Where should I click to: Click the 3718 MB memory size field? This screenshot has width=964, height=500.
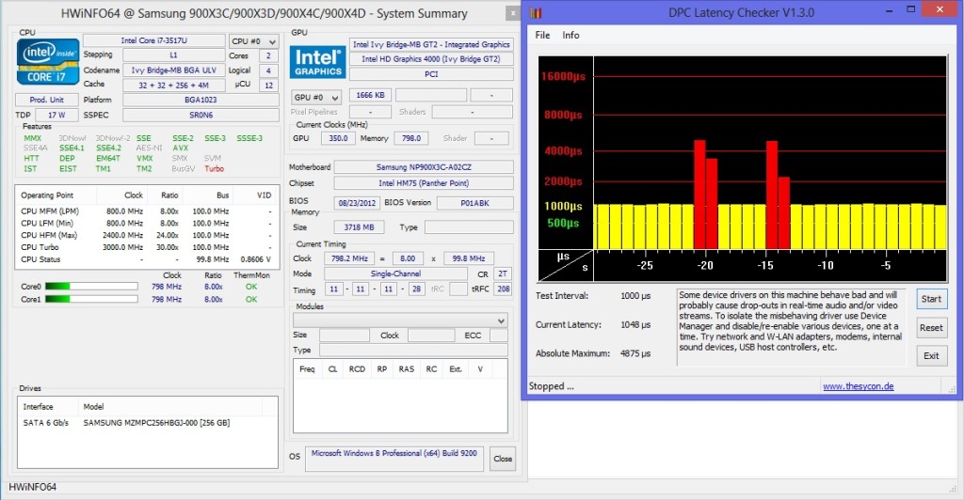359,227
